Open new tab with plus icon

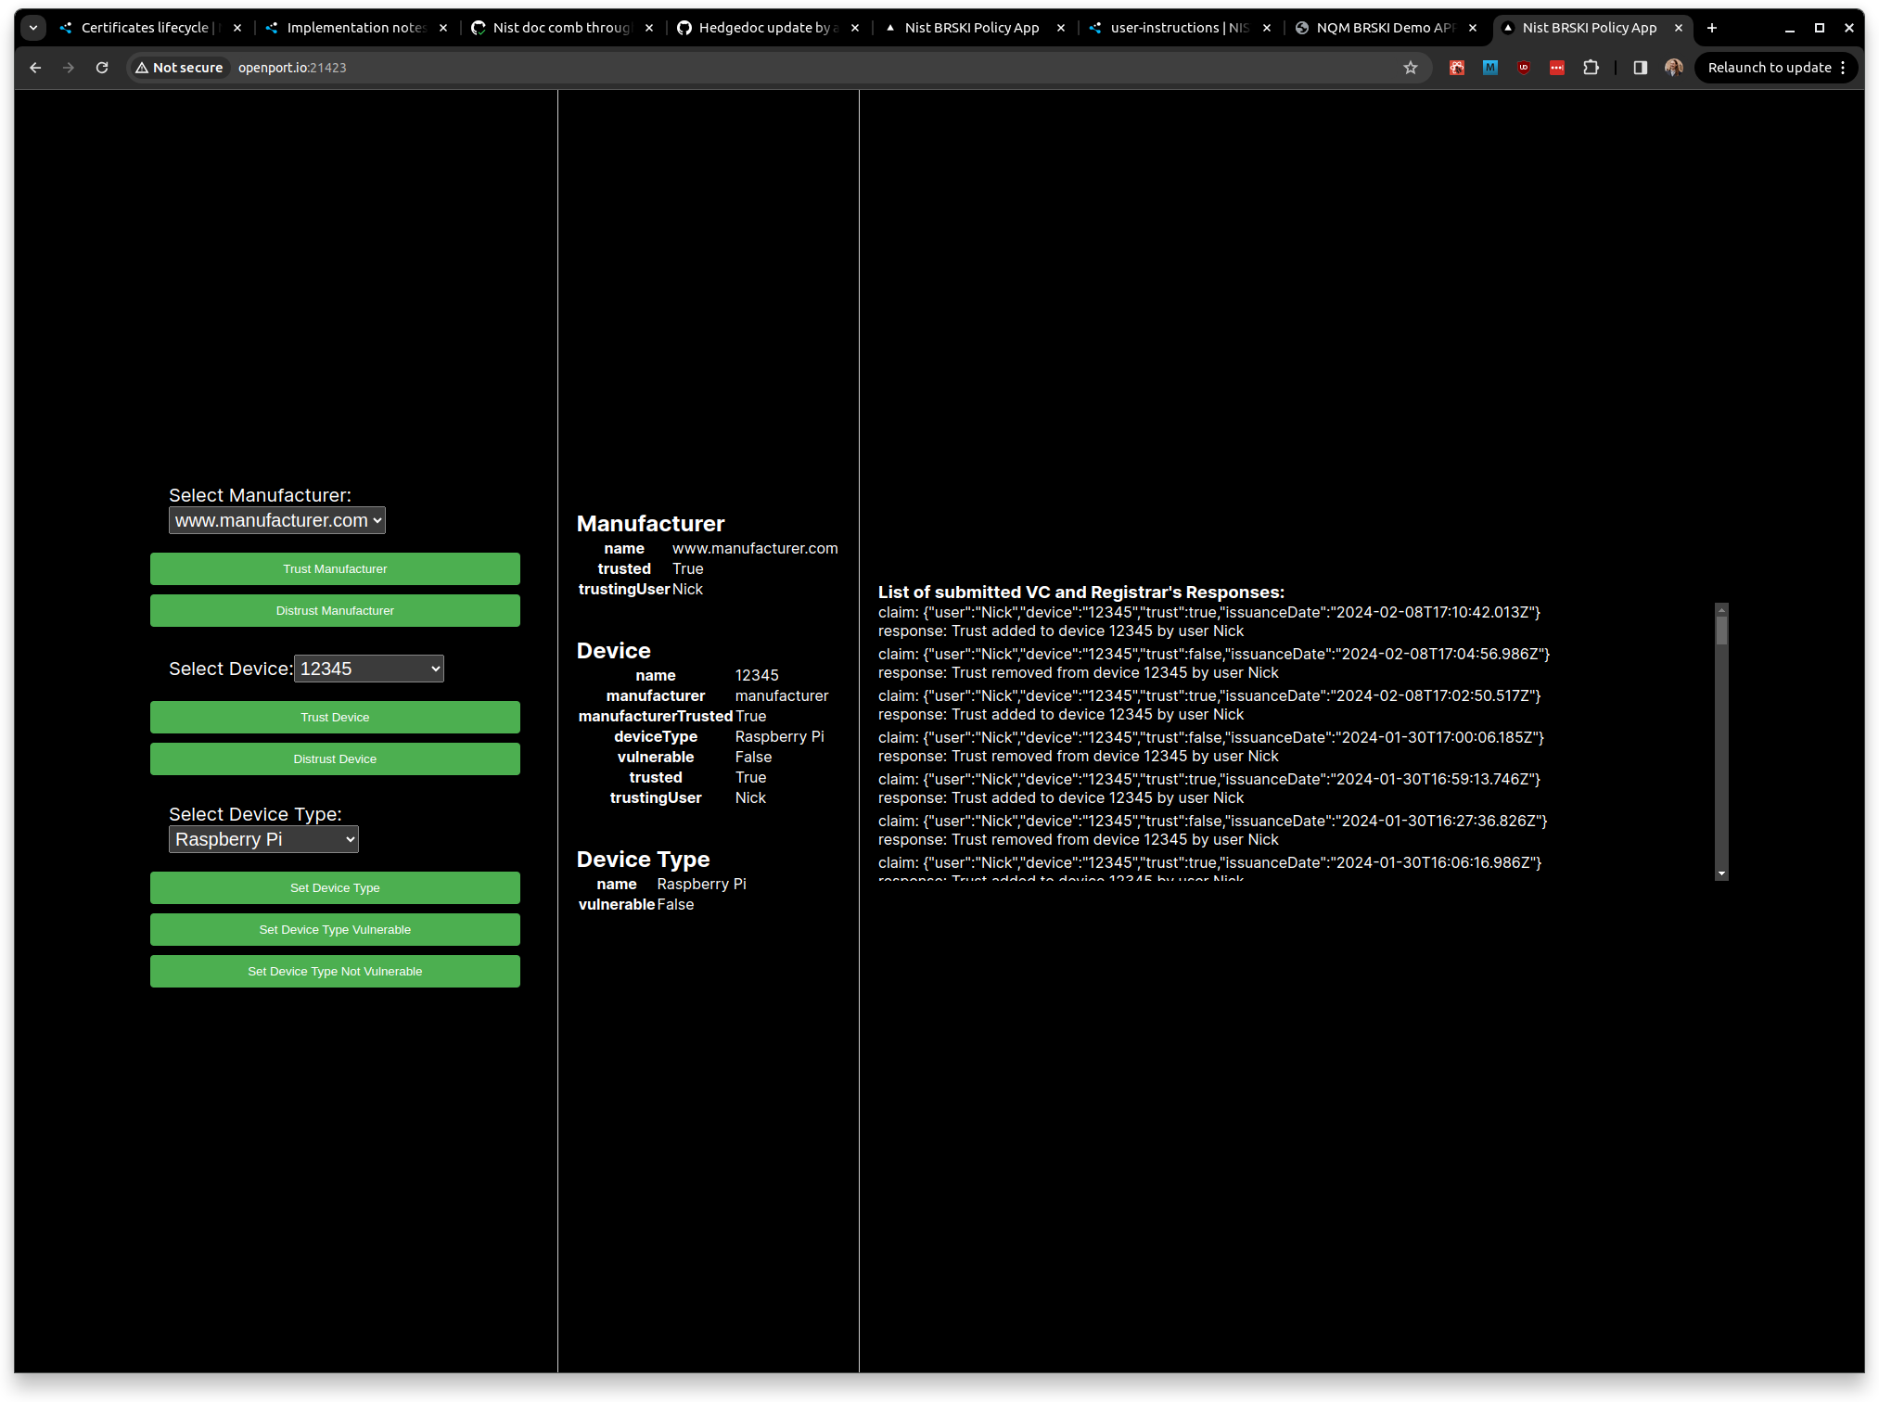tap(1711, 28)
